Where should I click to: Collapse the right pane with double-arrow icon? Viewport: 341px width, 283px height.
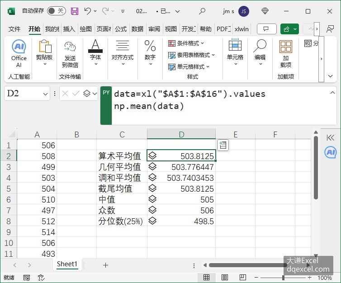click(x=331, y=137)
